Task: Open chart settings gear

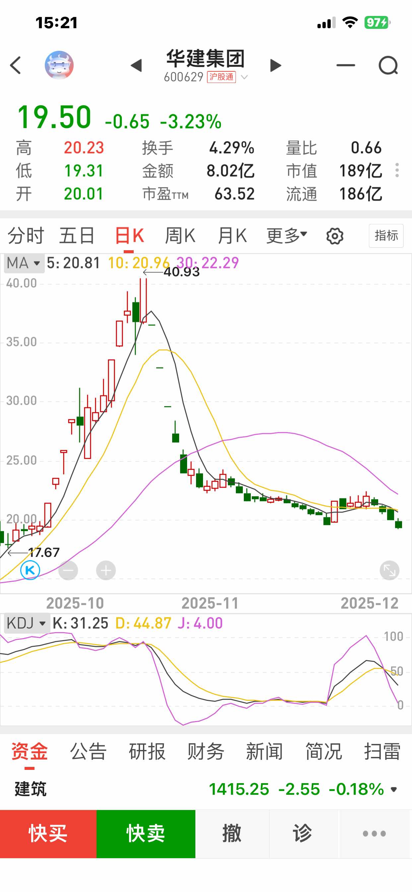Action: [335, 236]
